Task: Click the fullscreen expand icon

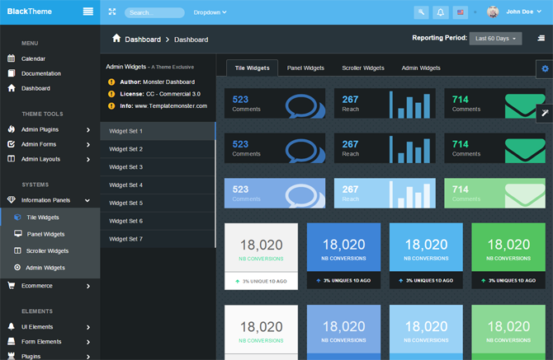Action: [x=112, y=12]
